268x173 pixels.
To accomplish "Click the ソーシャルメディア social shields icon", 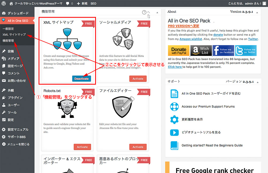I will pos(123,39).
